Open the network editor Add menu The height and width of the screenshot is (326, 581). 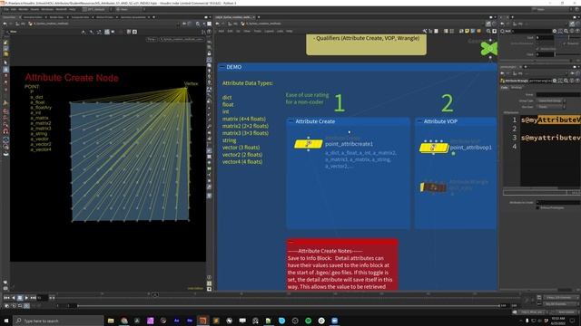[x=222, y=32]
